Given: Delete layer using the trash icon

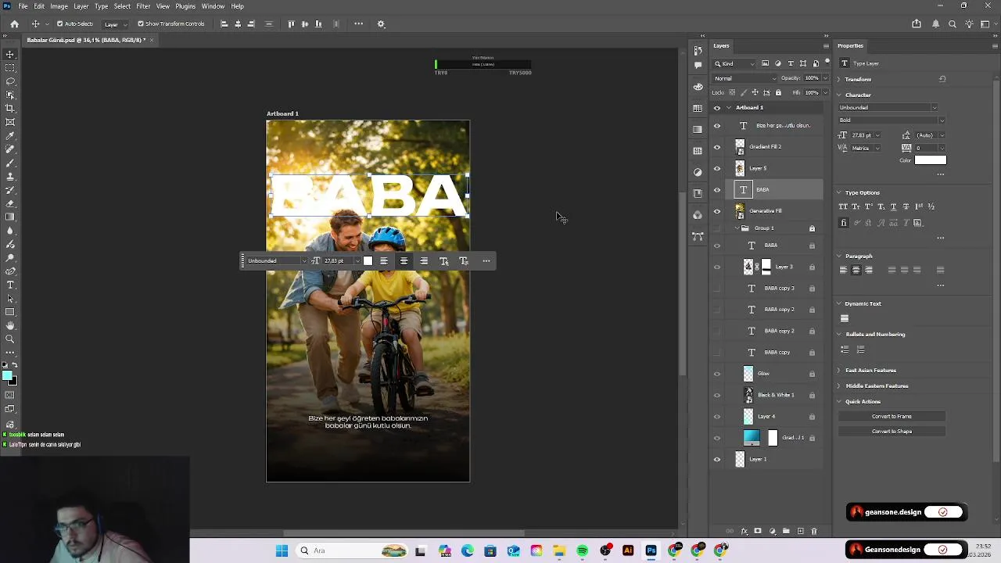Looking at the screenshot, I should point(813,532).
